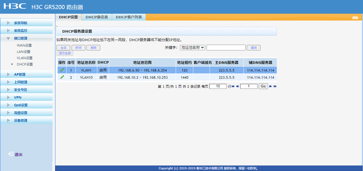Open LAN设置 in the sidebar
The height and width of the screenshot is (171, 363).
tap(24, 52)
